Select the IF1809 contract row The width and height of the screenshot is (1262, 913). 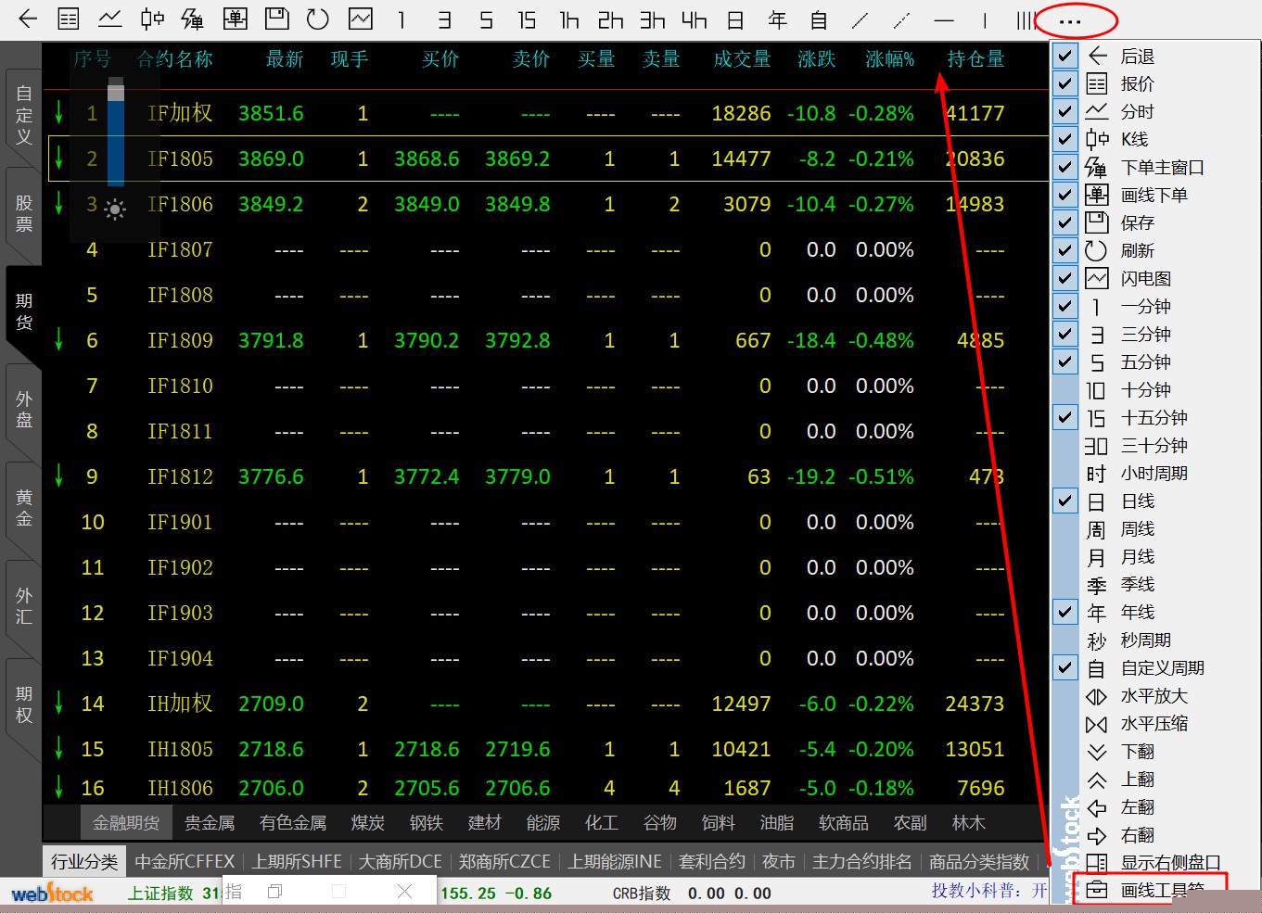tap(180, 340)
